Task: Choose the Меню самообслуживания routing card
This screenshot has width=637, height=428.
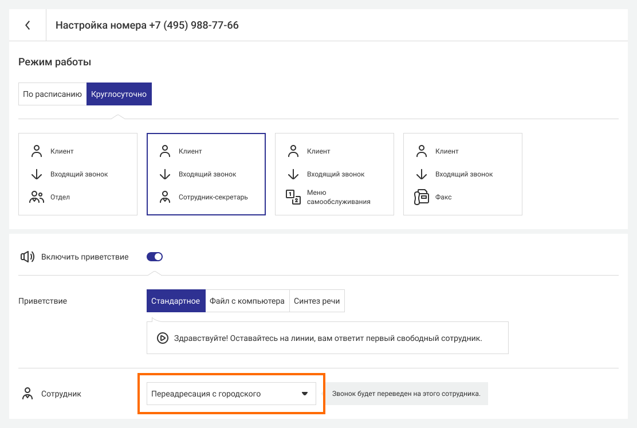Action: (x=335, y=174)
